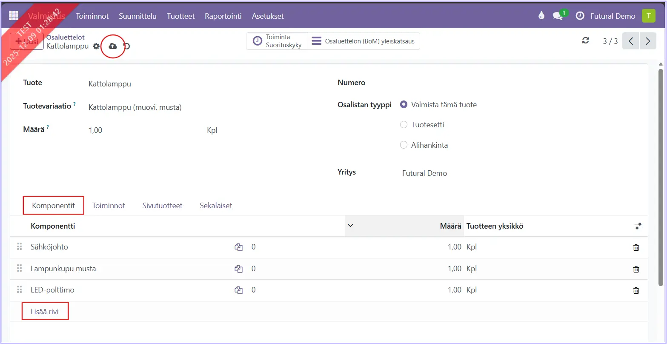Open the column settings adjuster in the table
The width and height of the screenshot is (667, 344).
point(638,226)
